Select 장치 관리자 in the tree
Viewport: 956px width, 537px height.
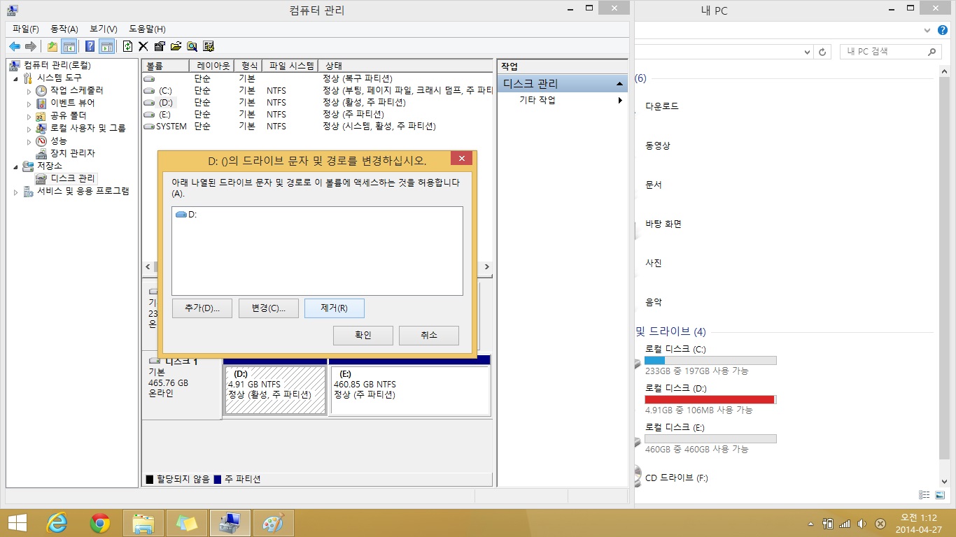click(72, 153)
